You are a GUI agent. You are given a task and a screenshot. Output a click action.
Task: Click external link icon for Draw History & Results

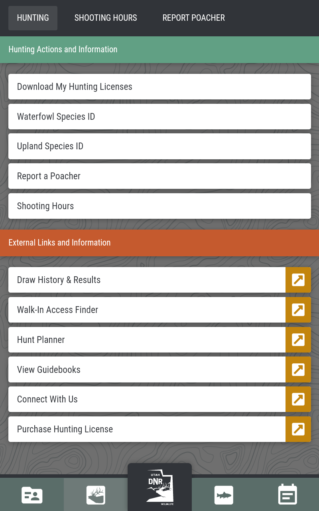298,280
